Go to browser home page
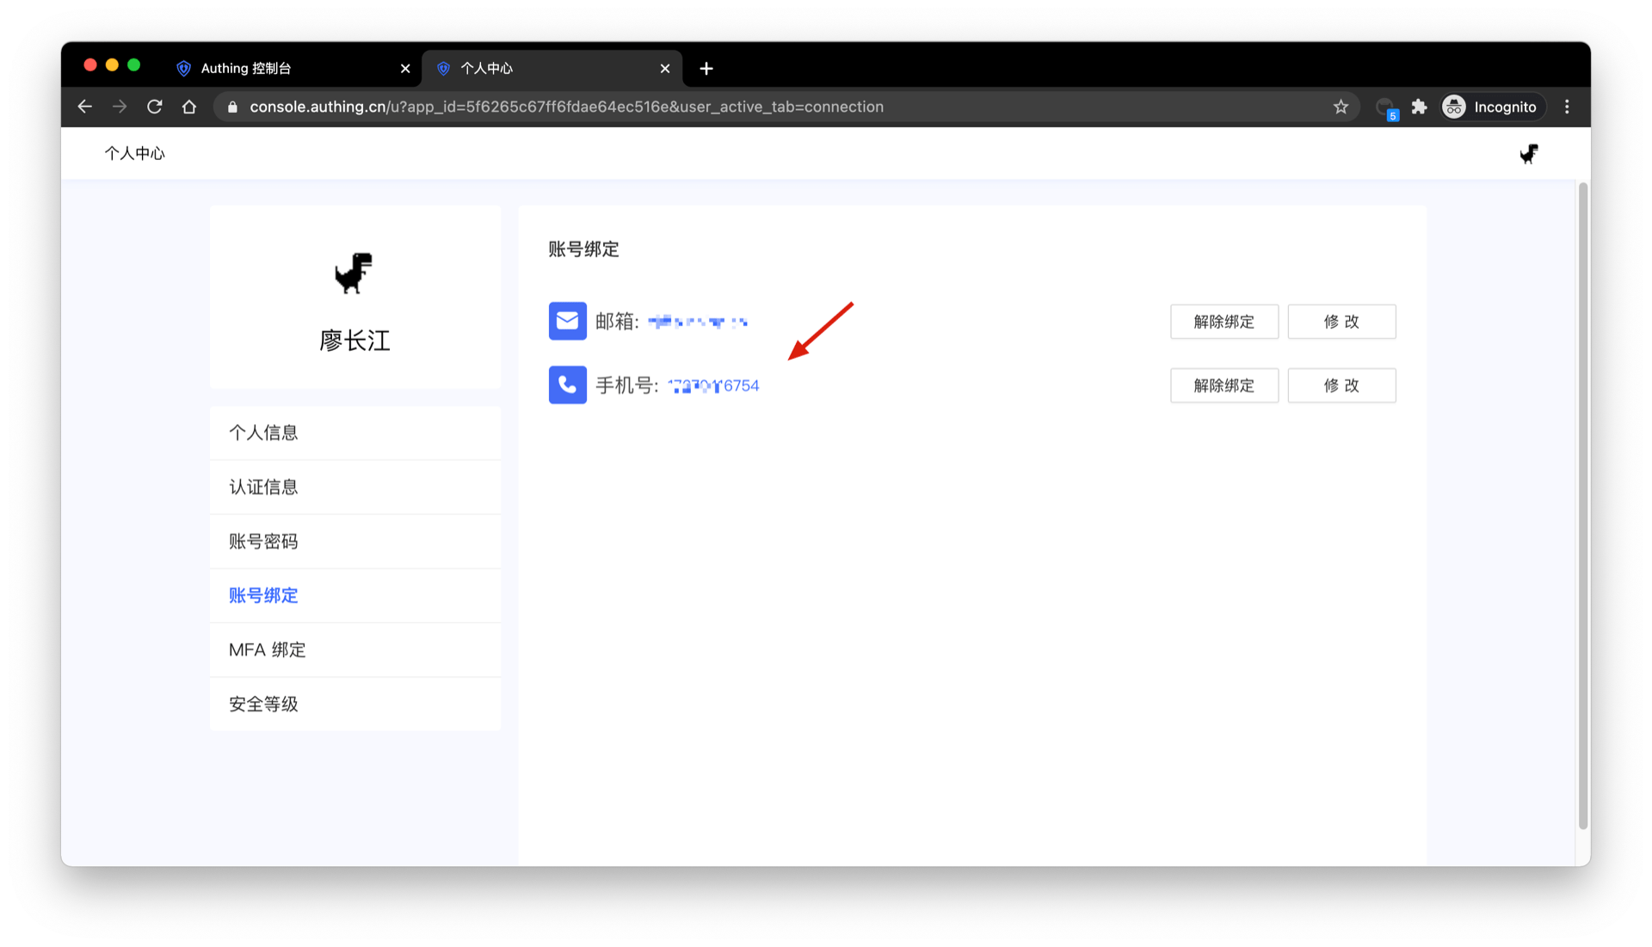The image size is (1652, 947). pos(189,107)
